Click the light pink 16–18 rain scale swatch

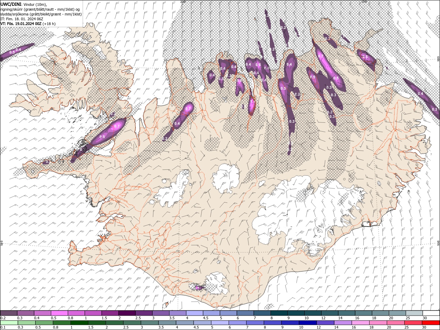[361, 323]
